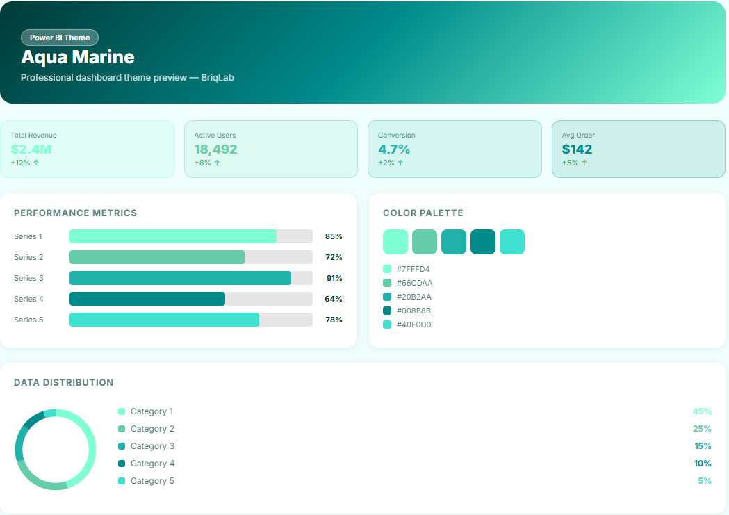Click the #008B8B legend color dot
Viewport: 729px width, 515px height.
click(387, 311)
